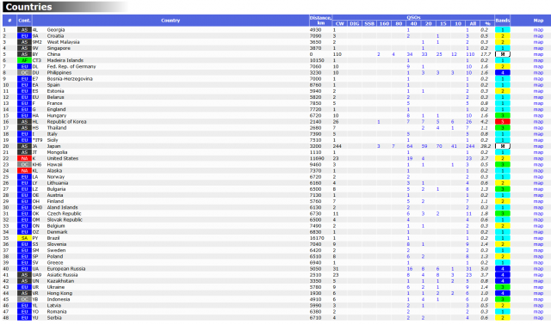
Task: Click the CW column header
Action: pyautogui.click(x=339, y=23)
